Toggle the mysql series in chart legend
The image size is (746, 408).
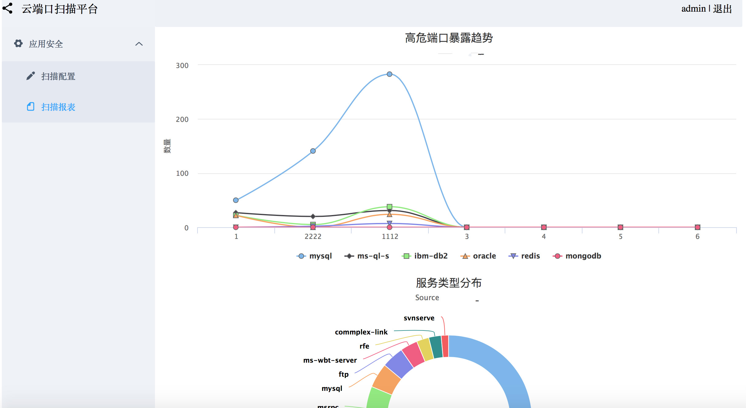point(314,256)
